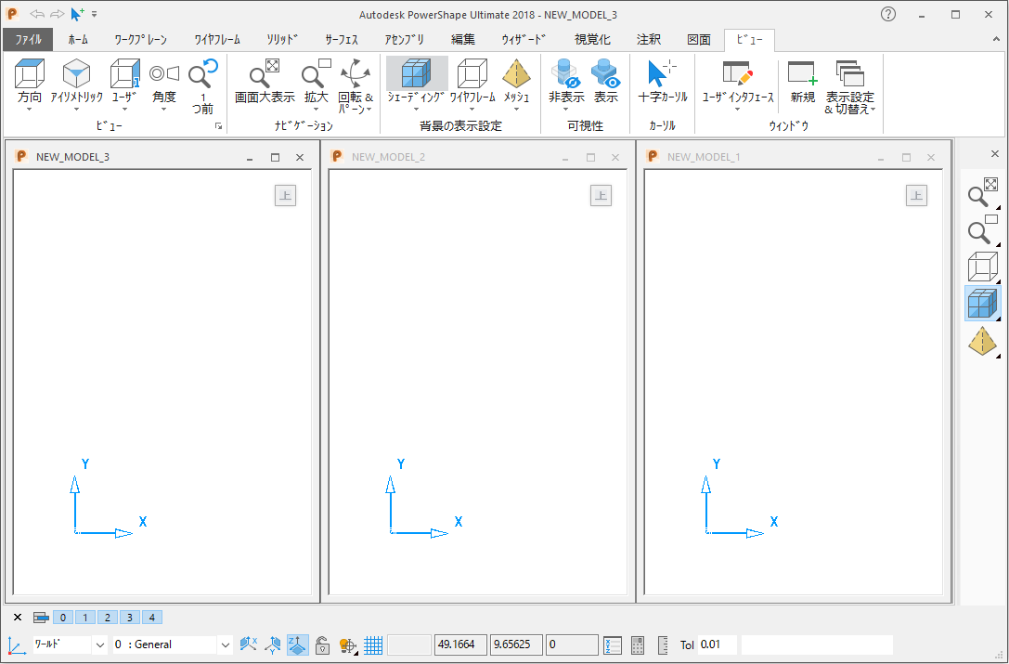Screen dimensions: 1009x664
Task: Switch to the ウィザード tab
Action: click(524, 39)
